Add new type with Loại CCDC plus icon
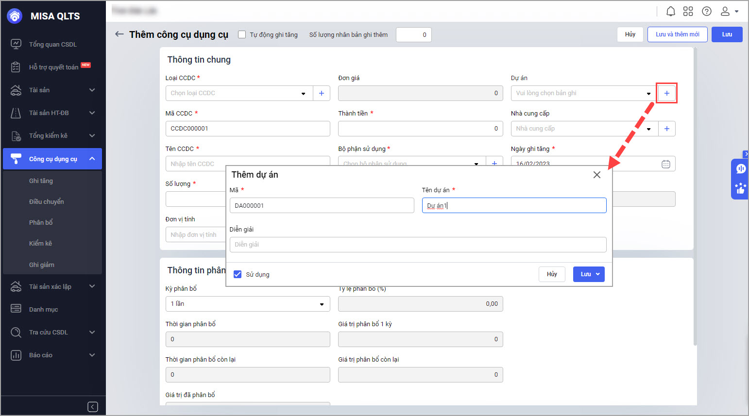The height and width of the screenshot is (416, 749). tap(321, 93)
